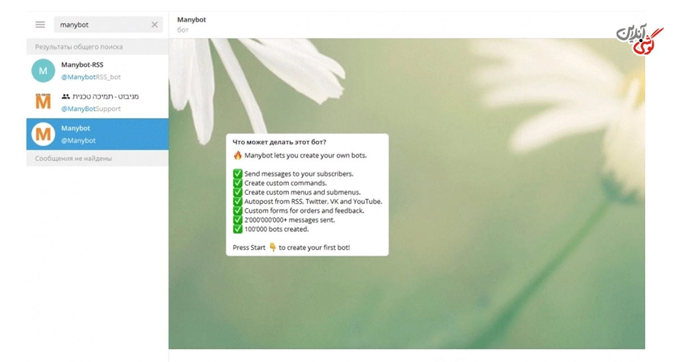This screenshot has height=362, width=675.
Task: Click checkmark beside 100'000 bots created
Action: click(x=237, y=229)
